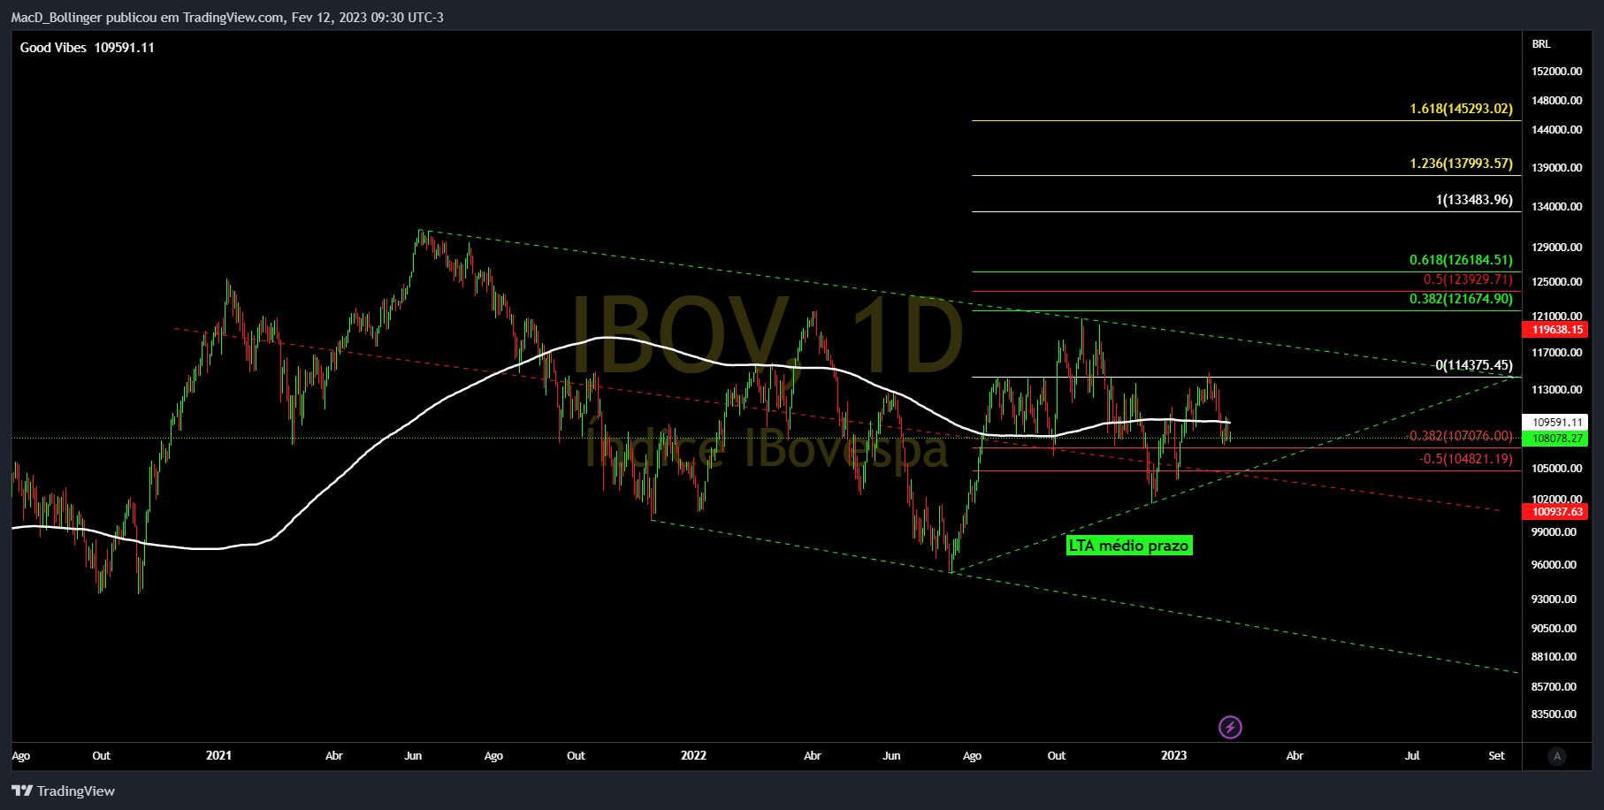Click the 109591.11 current price tag on the price axis
This screenshot has width=1604, height=810.
click(x=1555, y=423)
